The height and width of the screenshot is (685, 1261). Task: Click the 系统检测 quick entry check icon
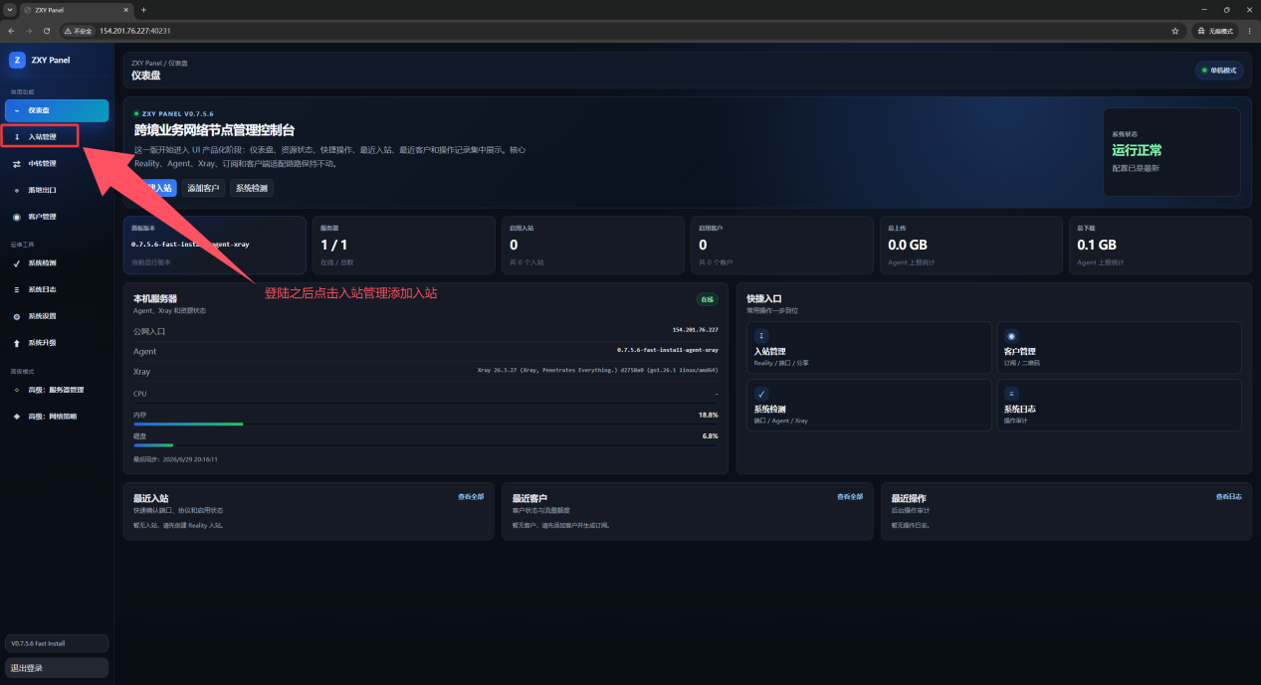[x=761, y=394]
